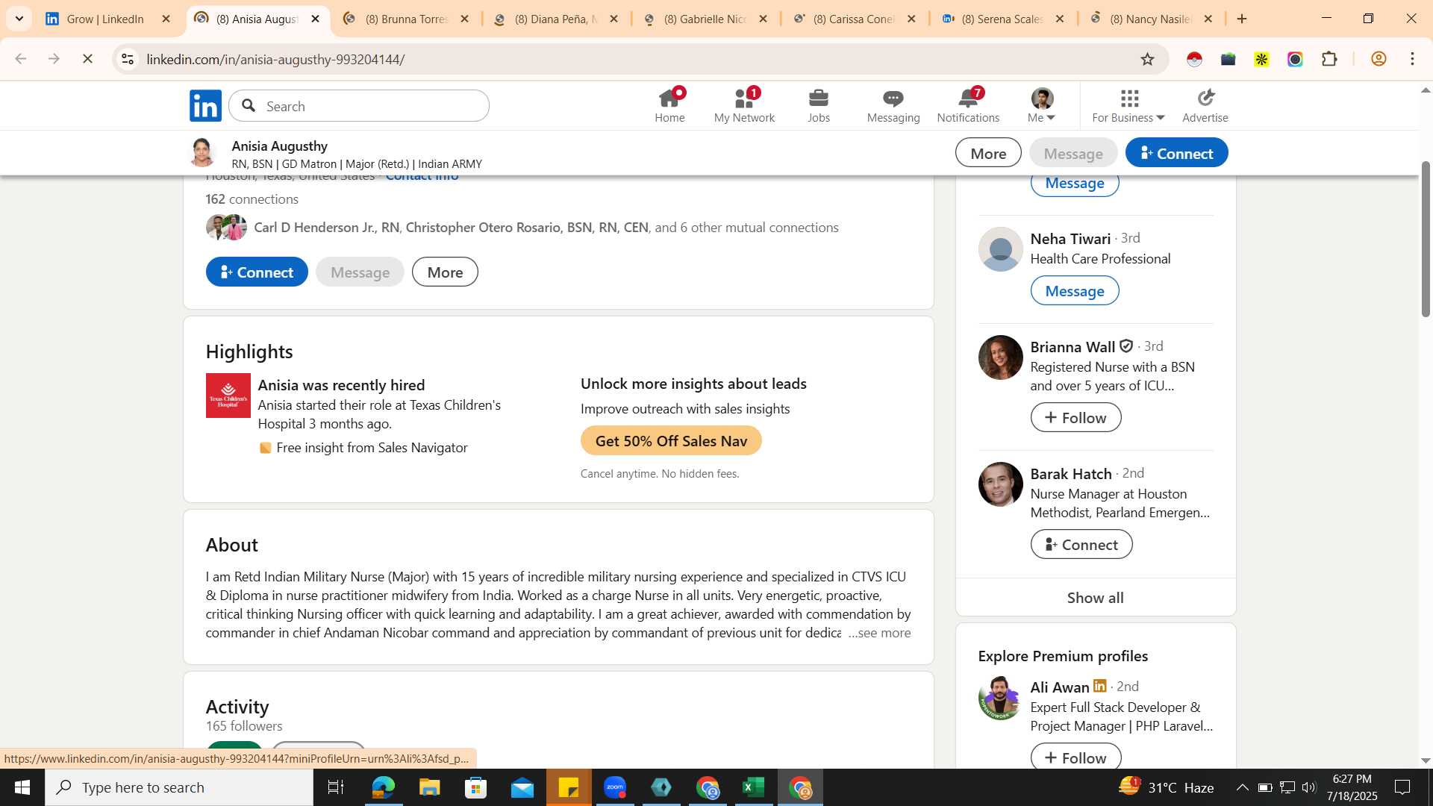Expand About text with see more
Screen dimensions: 1433x806
coord(879,633)
